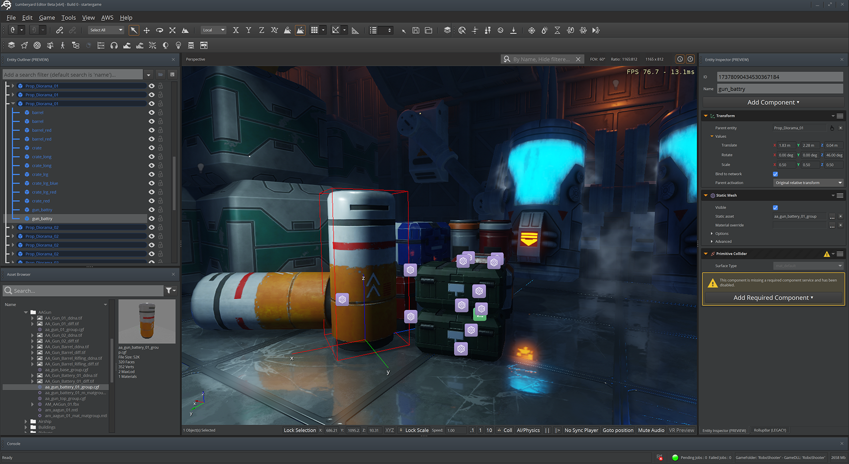Open the lightbulb icon in second toolbar
This screenshot has height=464, width=849.
[x=178, y=45]
